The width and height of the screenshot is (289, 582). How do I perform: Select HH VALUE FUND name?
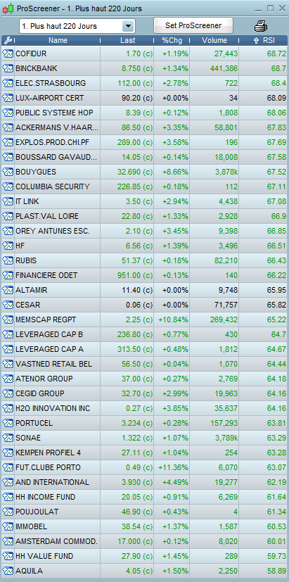[44, 556]
